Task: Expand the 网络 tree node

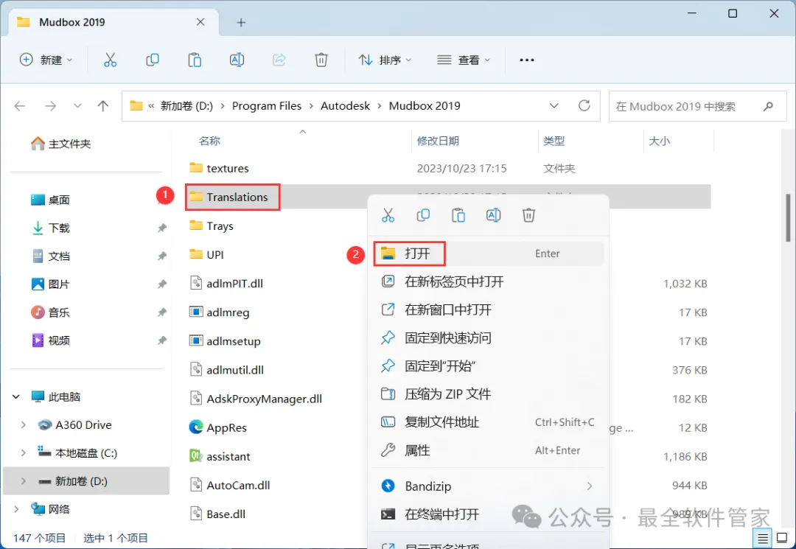Action: [x=16, y=509]
